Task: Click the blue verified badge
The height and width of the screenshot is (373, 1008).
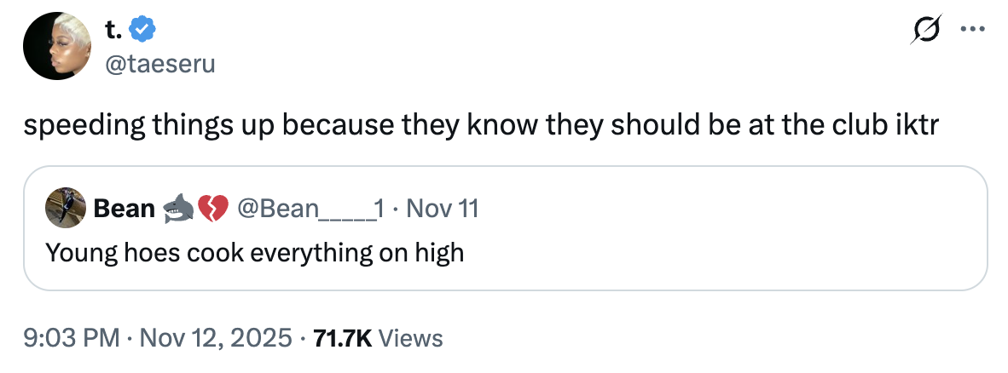Action: pyautogui.click(x=143, y=31)
